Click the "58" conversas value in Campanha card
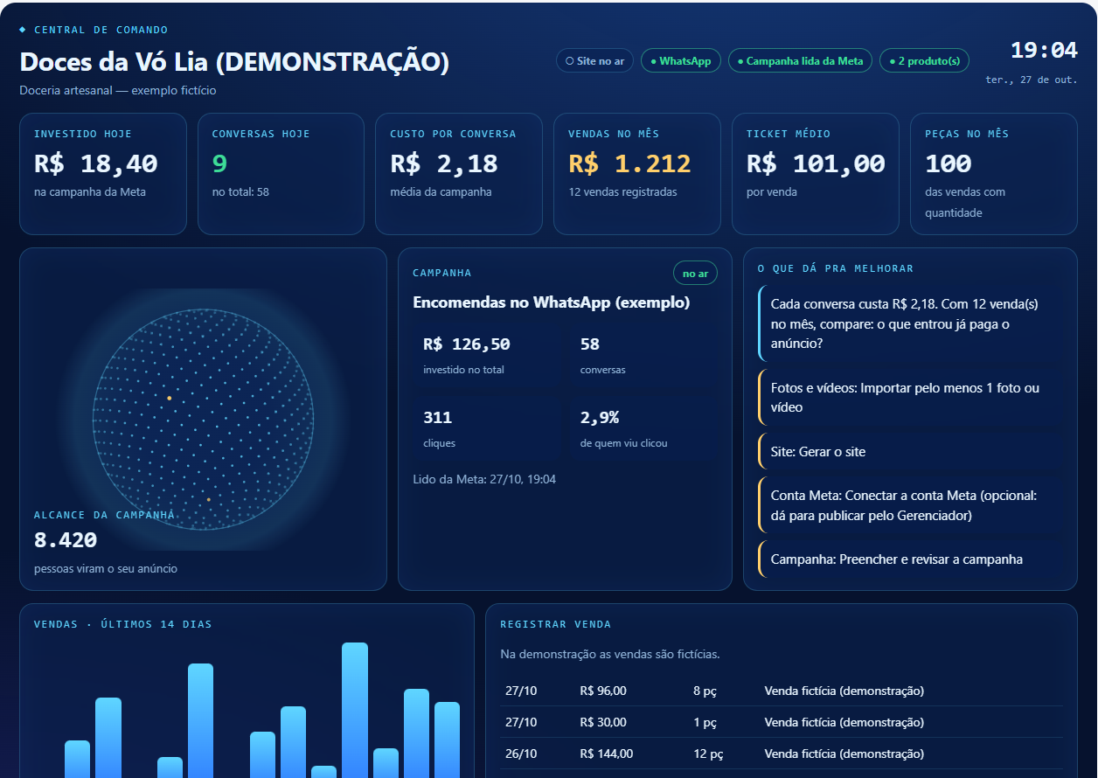The width and height of the screenshot is (1098, 778). tap(590, 344)
